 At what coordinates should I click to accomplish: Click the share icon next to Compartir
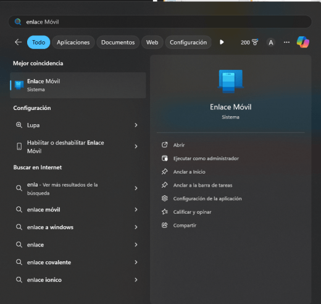tap(165, 226)
